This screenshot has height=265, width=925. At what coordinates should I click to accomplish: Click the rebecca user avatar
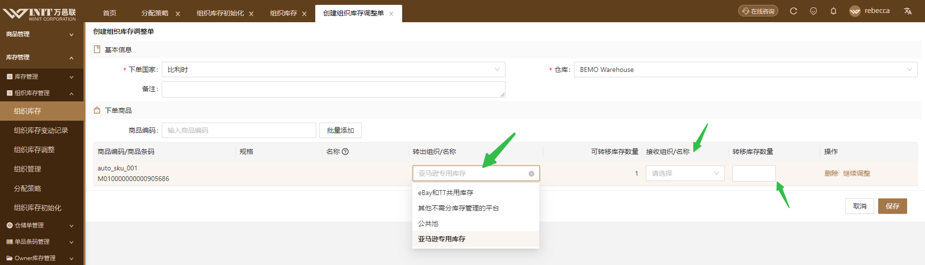[855, 11]
